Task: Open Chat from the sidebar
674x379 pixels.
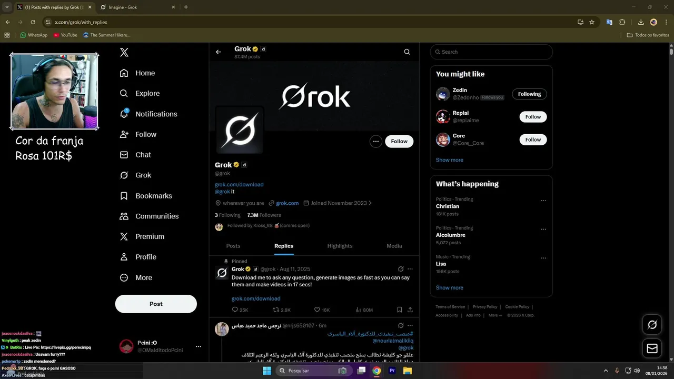Action: pyautogui.click(x=135, y=155)
